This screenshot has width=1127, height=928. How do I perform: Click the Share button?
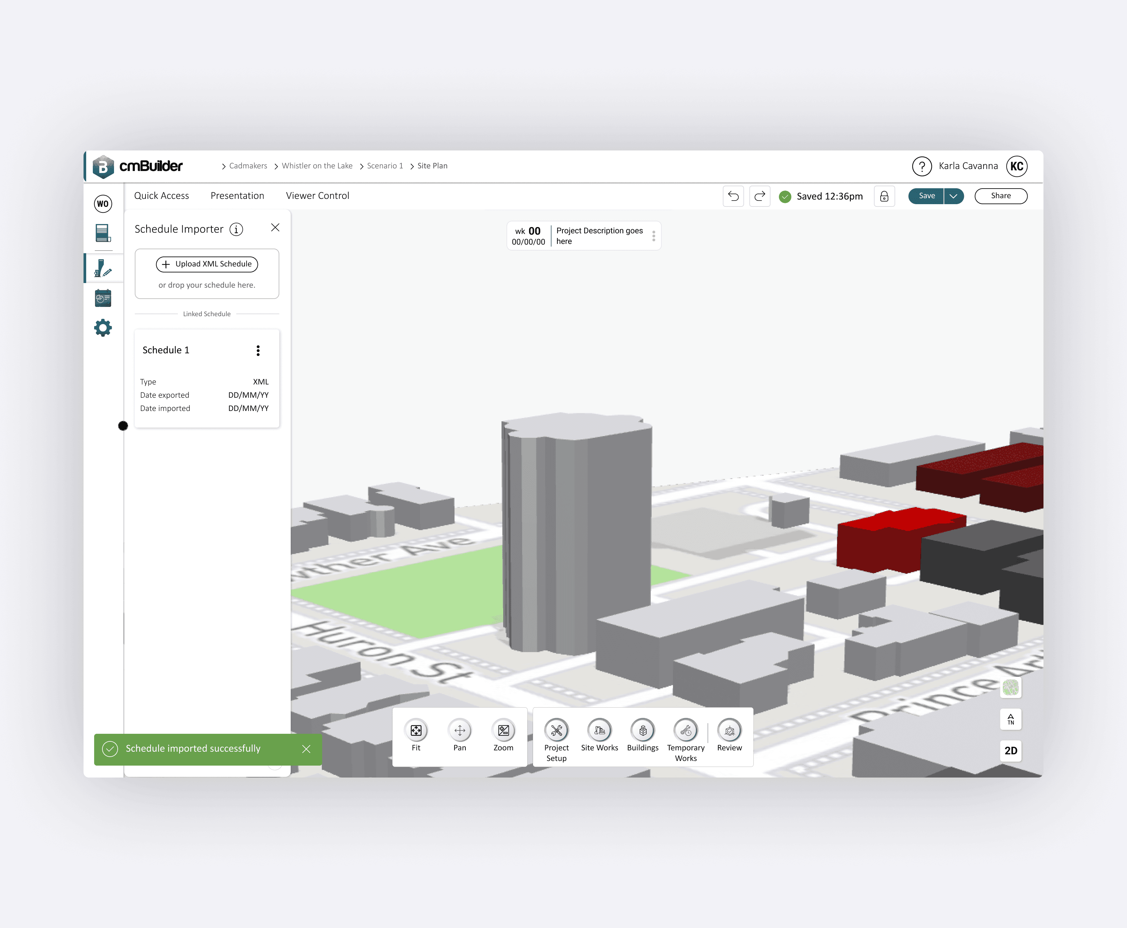tap(1000, 196)
